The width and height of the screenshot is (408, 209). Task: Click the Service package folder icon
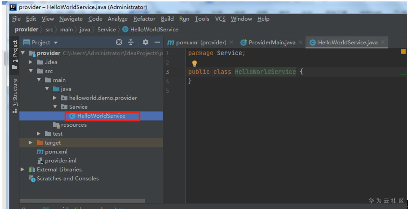click(64, 107)
